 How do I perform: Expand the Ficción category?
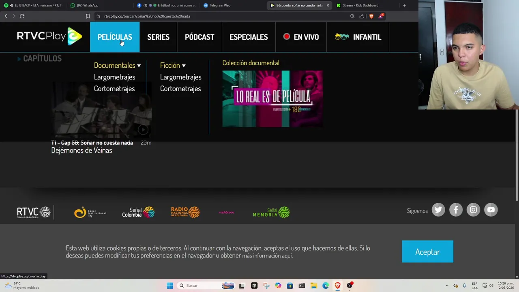coord(173,65)
